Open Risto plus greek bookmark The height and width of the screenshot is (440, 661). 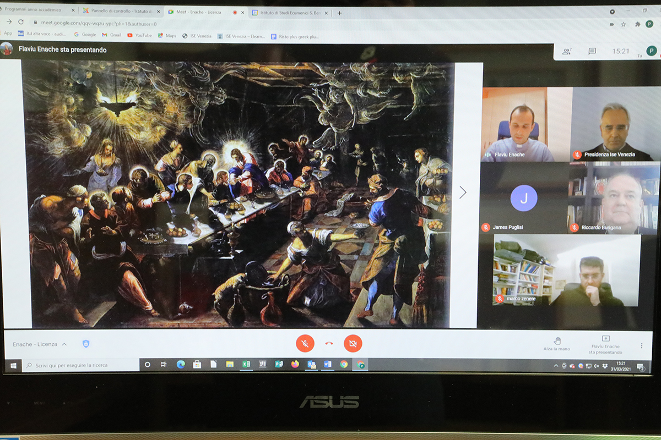pos(295,37)
